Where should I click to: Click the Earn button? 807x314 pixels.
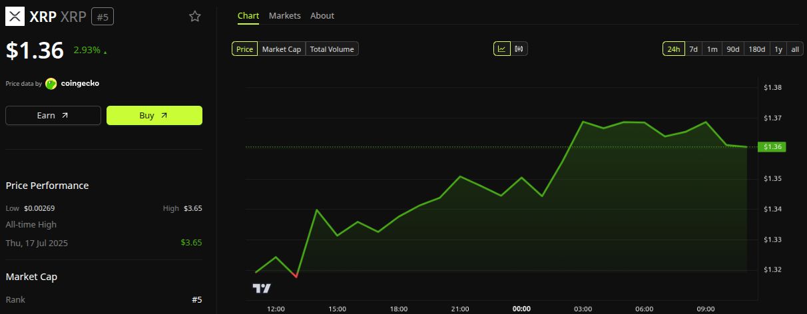pos(53,115)
